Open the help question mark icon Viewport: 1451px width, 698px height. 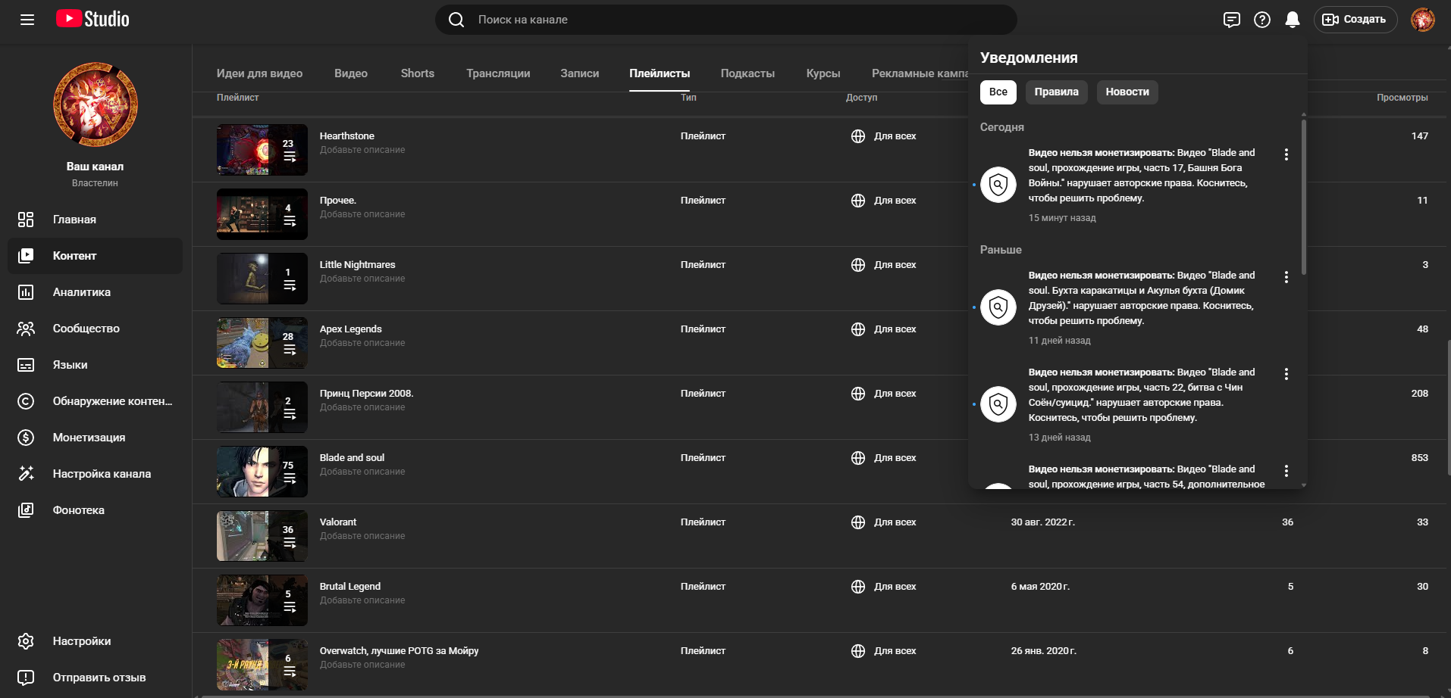pyautogui.click(x=1262, y=20)
